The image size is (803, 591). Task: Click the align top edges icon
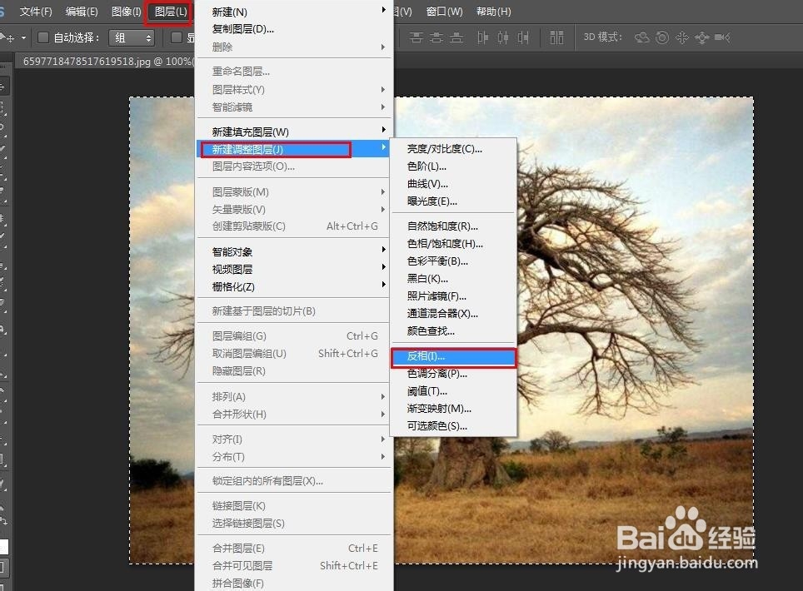[x=416, y=37]
